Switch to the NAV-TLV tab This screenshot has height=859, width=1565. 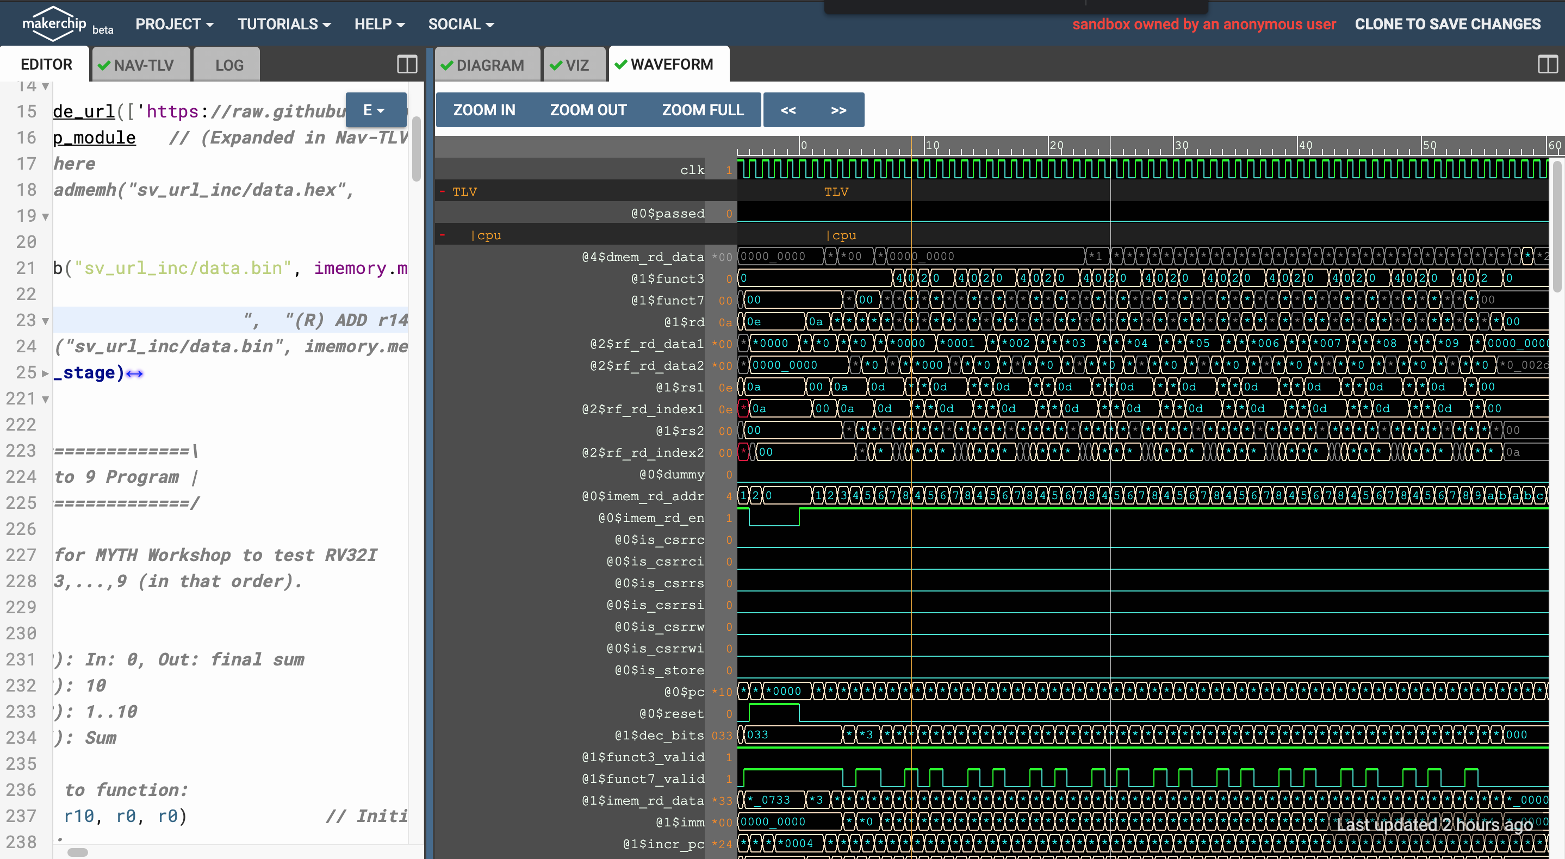(x=140, y=64)
